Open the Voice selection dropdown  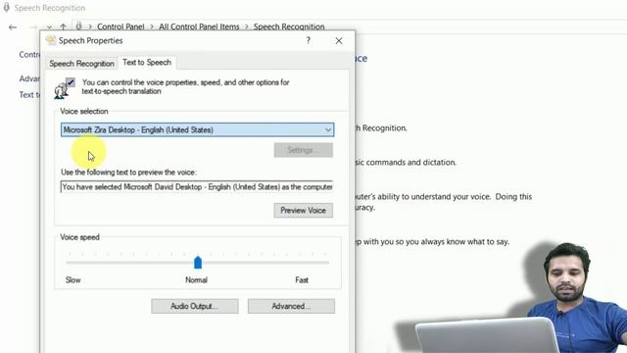click(x=197, y=129)
